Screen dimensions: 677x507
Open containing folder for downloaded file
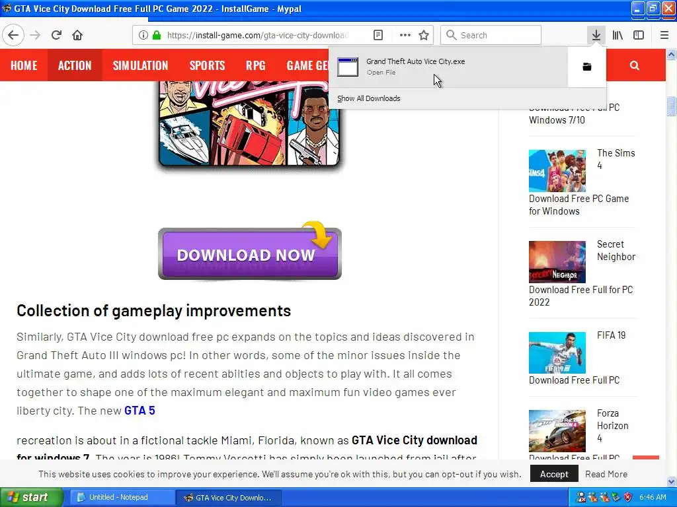(x=587, y=67)
